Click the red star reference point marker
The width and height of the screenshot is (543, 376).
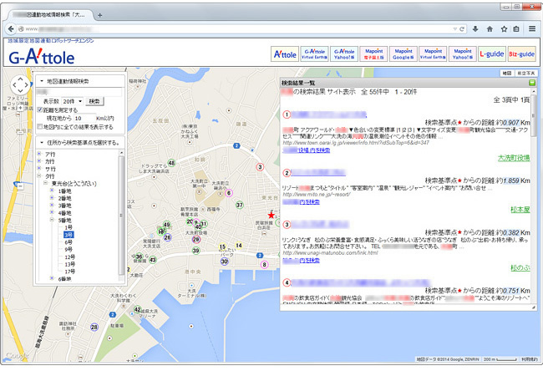270,216
